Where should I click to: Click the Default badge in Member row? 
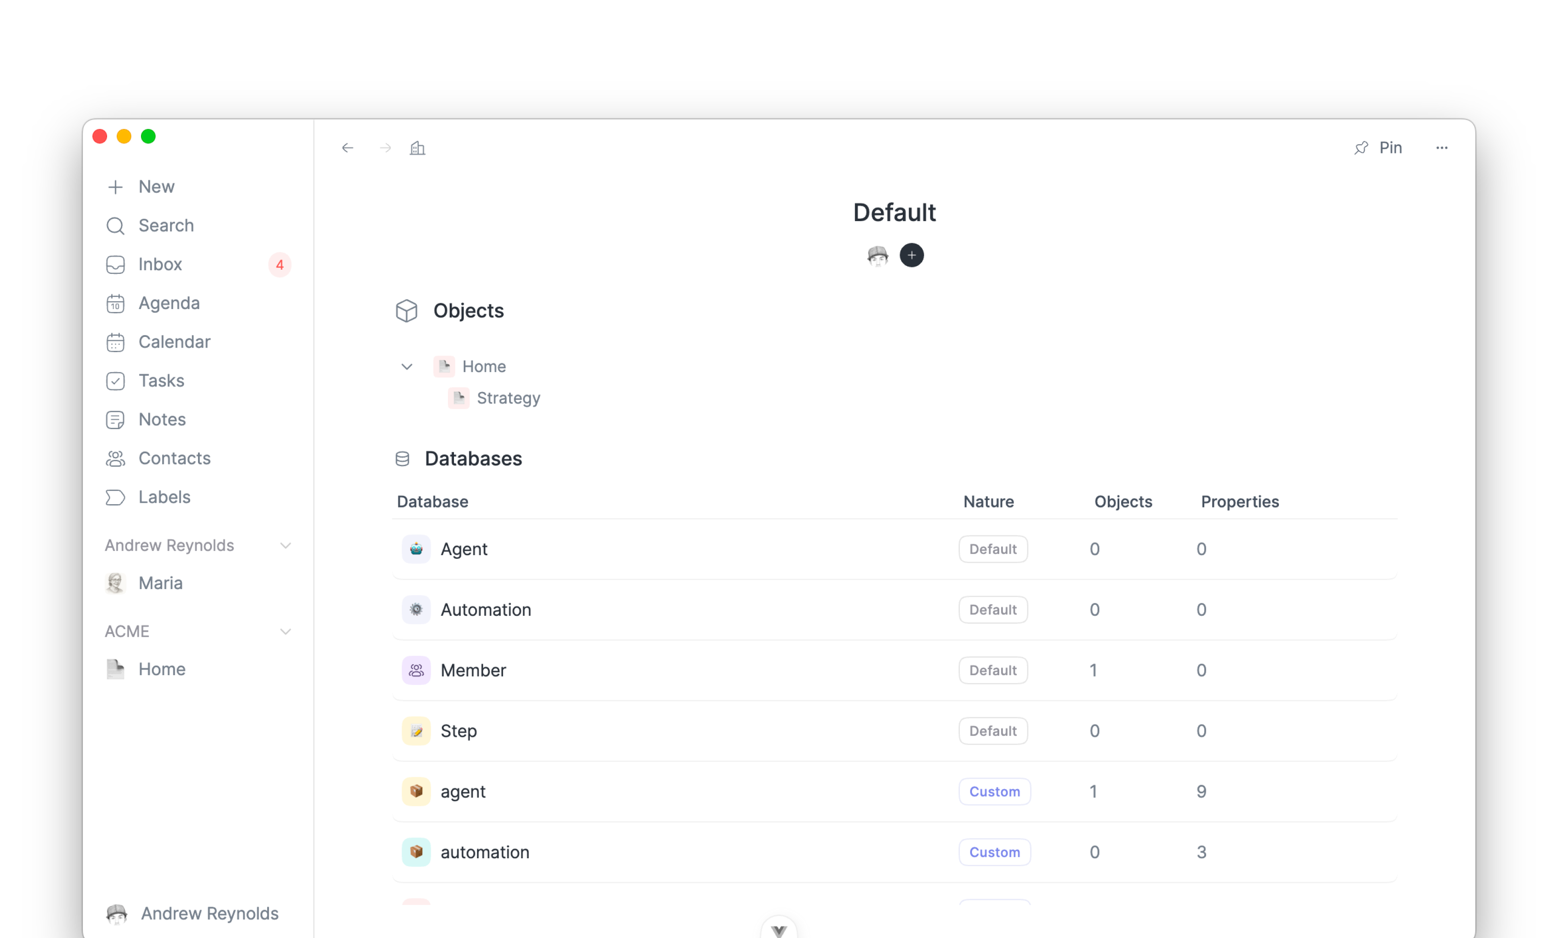(x=993, y=670)
